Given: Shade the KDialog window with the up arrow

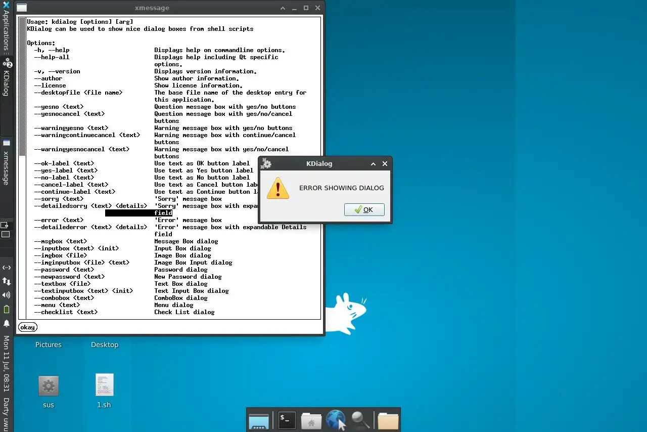Looking at the screenshot, I should (x=373, y=164).
